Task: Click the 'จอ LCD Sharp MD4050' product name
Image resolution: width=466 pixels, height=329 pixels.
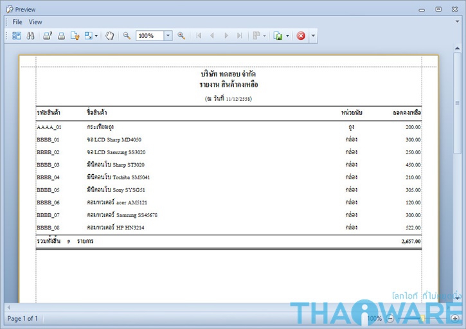Action: coord(114,139)
